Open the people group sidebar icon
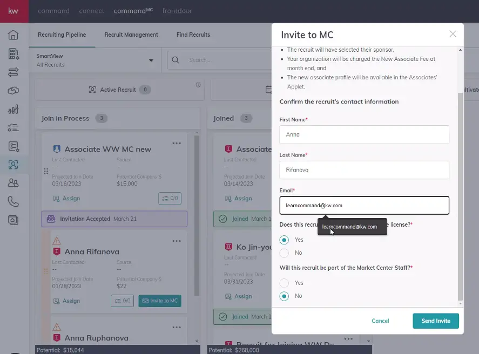 [x=13, y=183]
